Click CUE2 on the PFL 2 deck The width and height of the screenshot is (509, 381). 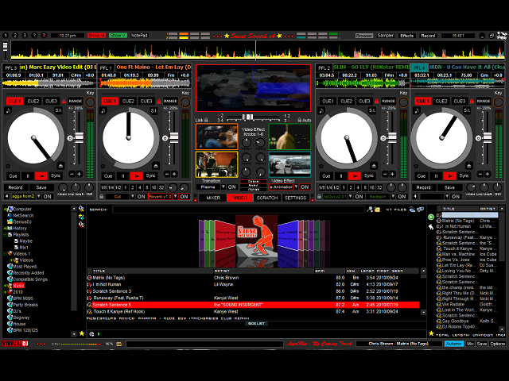coord(346,101)
